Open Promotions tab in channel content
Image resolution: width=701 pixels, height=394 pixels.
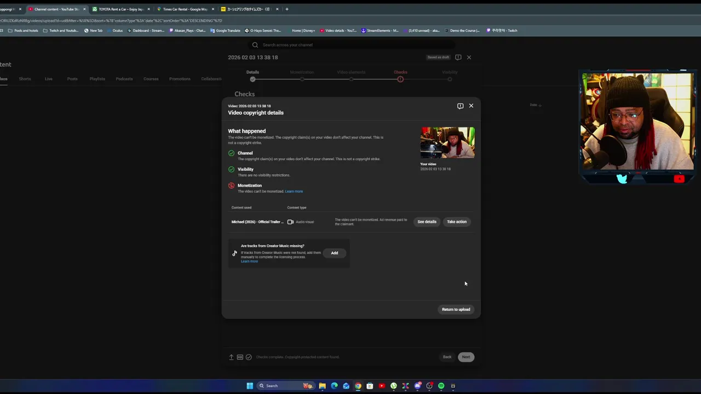(x=180, y=79)
